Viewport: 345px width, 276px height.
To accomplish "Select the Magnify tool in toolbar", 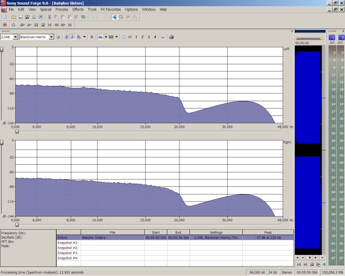I will point(121,17).
